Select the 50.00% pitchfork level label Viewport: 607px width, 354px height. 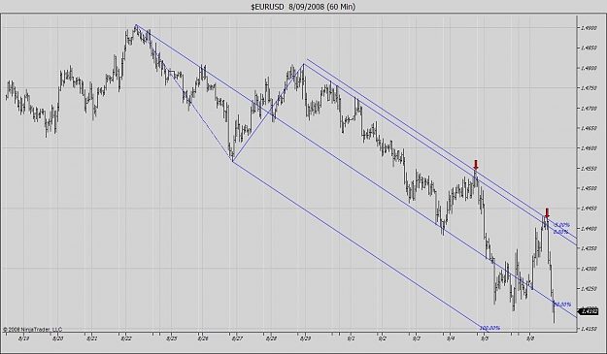click(x=562, y=305)
